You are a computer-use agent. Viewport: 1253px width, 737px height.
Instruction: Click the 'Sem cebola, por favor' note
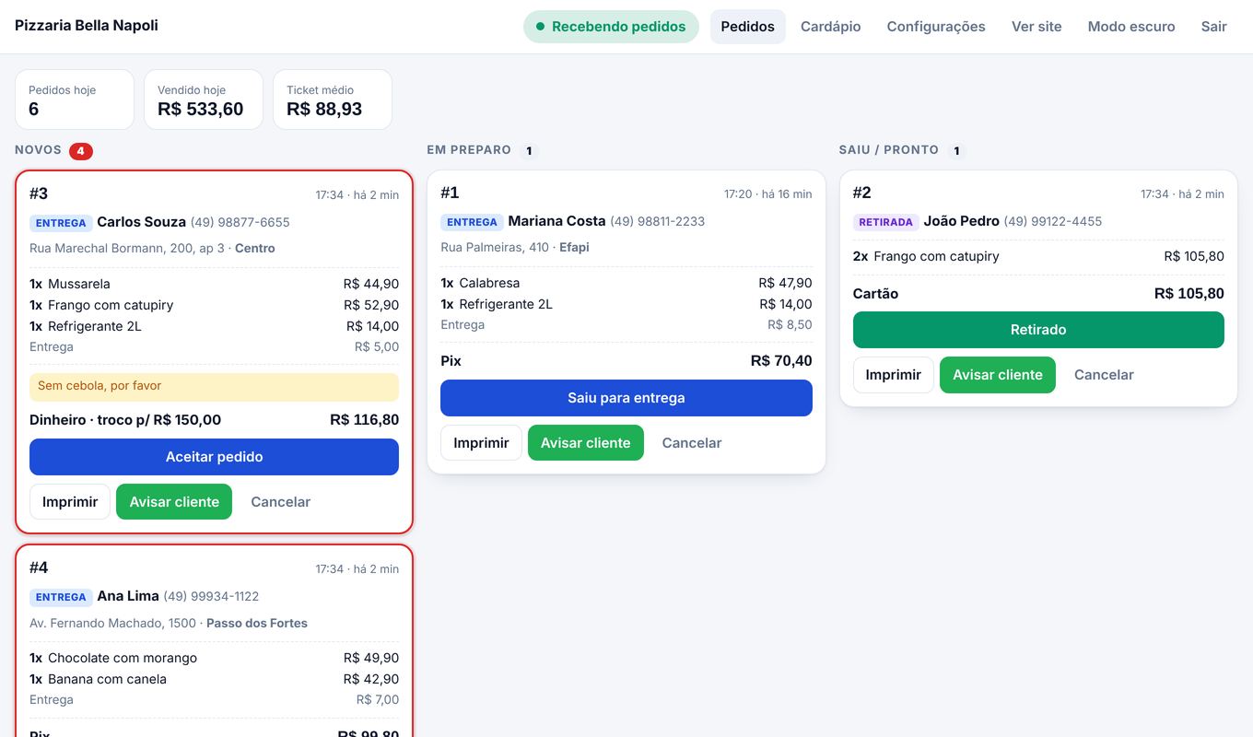[214, 387]
